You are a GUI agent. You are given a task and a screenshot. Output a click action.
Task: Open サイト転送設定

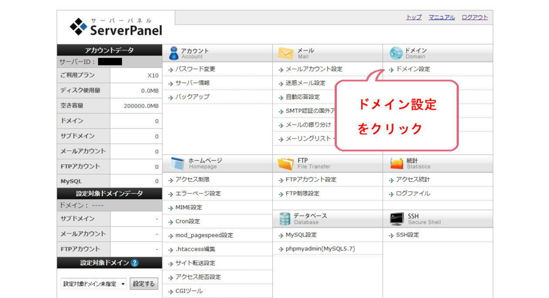195,263
